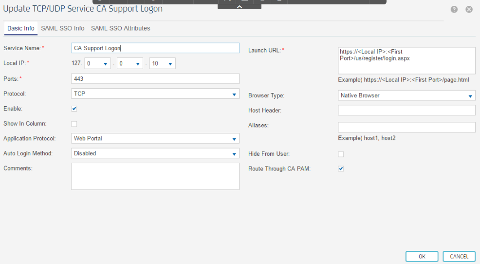Open the SAML SSO Attributes tab
This screenshot has height=264, width=480.
coord(120,28)
